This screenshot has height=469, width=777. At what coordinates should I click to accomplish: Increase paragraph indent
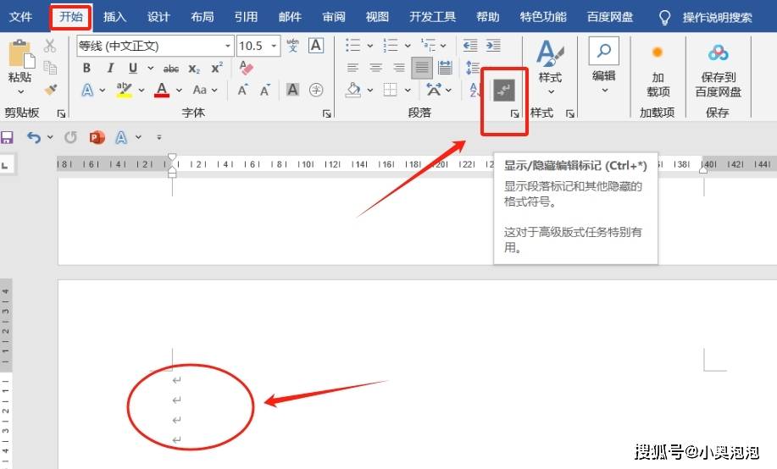pos(493,46)
